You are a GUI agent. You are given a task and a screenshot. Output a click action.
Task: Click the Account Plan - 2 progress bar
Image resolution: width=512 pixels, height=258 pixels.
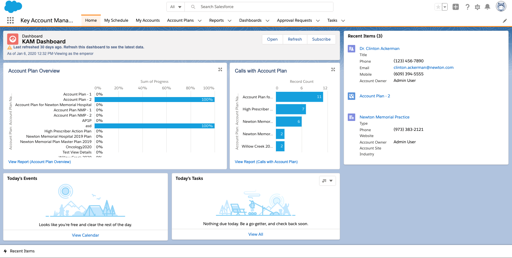(154, 100)
